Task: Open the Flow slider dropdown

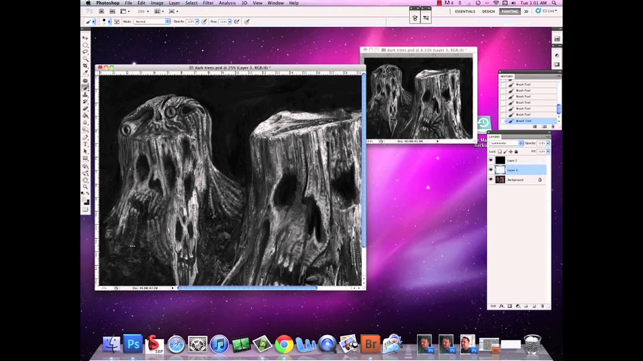Action: click(230, 22)
